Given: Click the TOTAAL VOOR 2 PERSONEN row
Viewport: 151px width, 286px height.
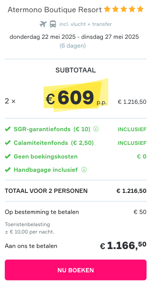Looking at the screenshot, I should coord(76,191).
